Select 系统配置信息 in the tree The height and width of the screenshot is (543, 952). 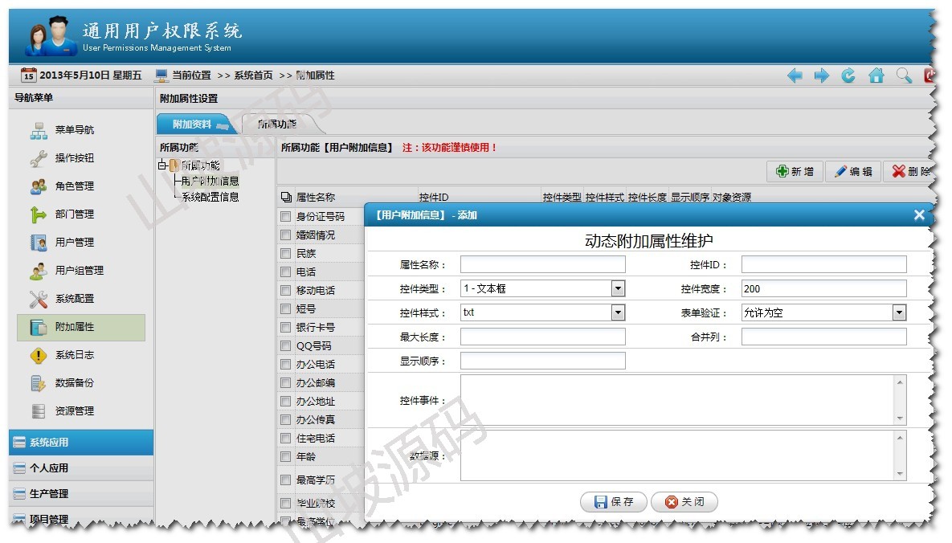tap(210, 197)
